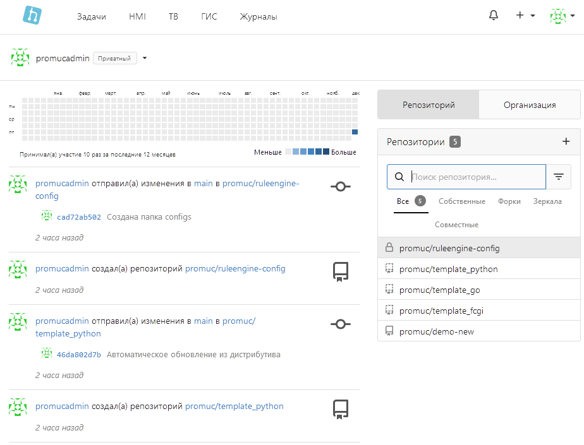Image resolution: width=584 pixels, height=445 pixels.
Task: Go to the Журналы menu item
Action: coord(258,16)
